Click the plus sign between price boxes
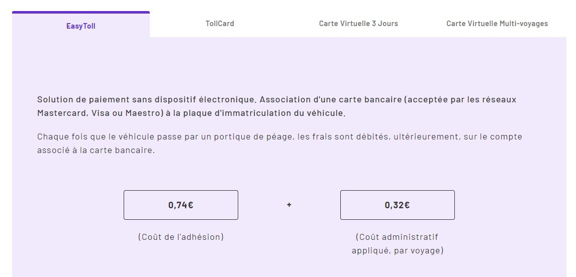 coord(289,205)
